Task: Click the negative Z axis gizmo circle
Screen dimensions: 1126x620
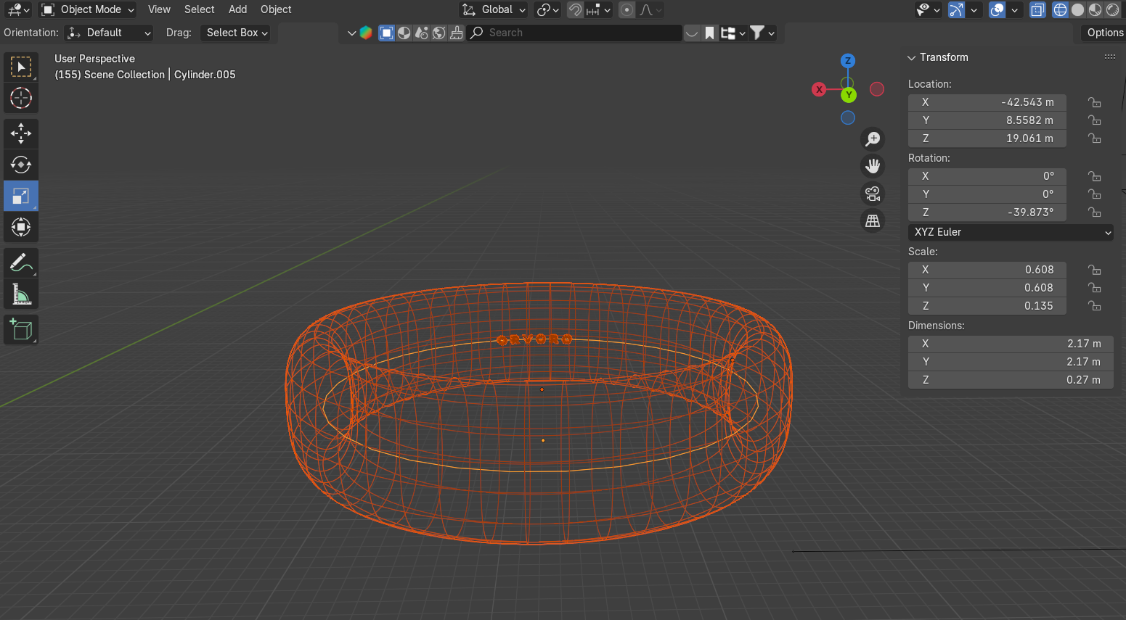Action: tap(848, 117)
